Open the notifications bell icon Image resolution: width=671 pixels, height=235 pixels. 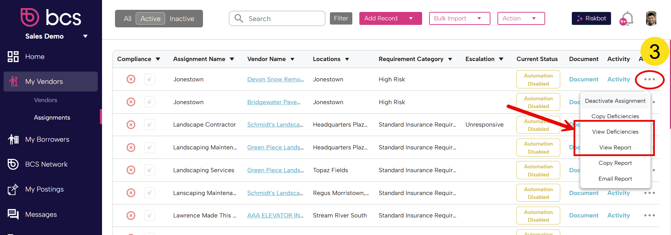(x=627, y=18)
